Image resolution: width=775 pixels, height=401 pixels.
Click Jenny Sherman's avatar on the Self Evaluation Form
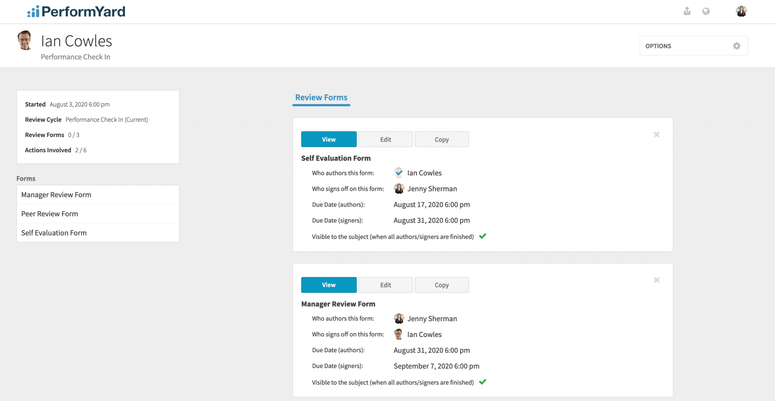pos(398,188)
